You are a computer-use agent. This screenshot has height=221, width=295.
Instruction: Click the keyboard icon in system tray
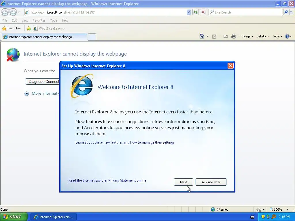252,217
